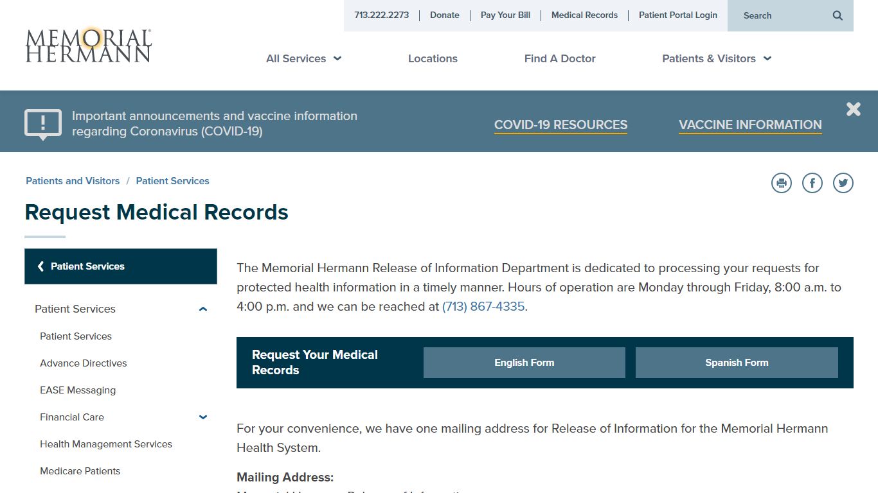Print this page via printer icon
Screen dimensions: 878x493
click(782, 183)
